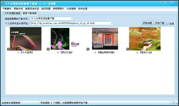Open the 选项设置 menu

46,8
